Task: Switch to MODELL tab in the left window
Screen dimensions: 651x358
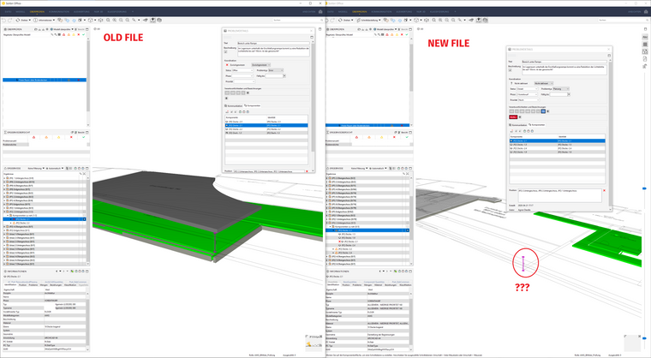Action: point(19,12)
